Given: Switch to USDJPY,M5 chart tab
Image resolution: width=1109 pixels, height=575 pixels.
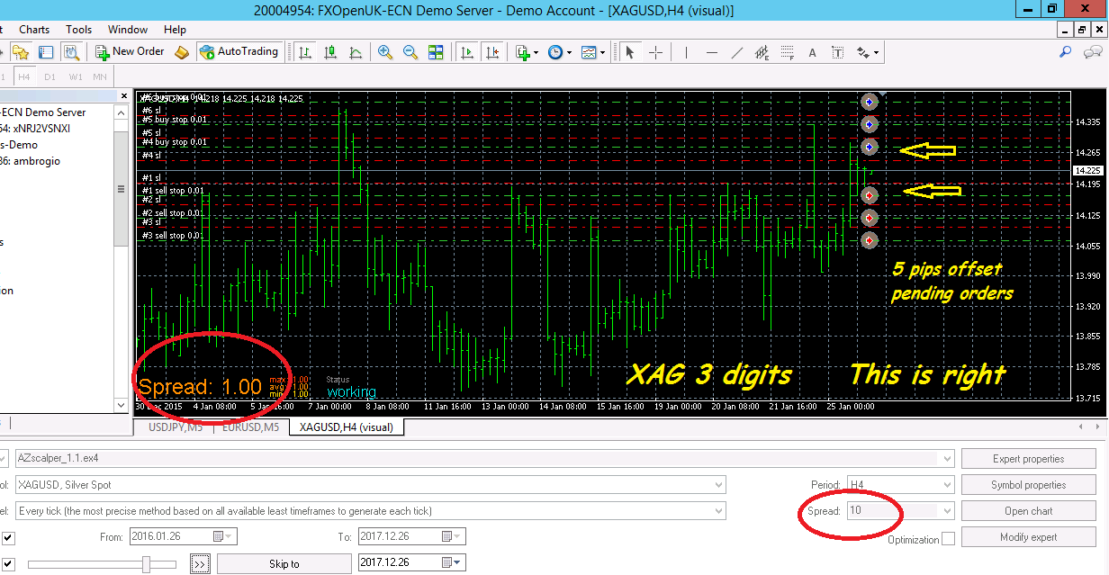Looking at the screenshot, I should click(175, 427).
